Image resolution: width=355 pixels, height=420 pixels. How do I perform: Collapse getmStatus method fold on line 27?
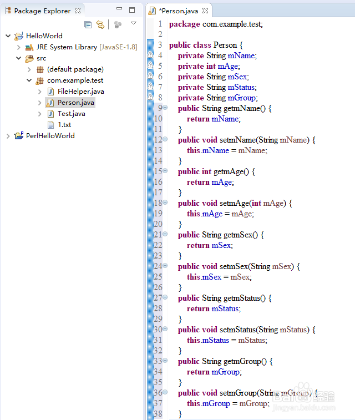pos(165,297)
